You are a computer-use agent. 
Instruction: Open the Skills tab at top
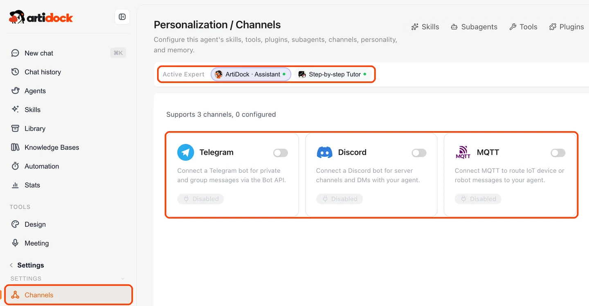[x=425, y=27]
